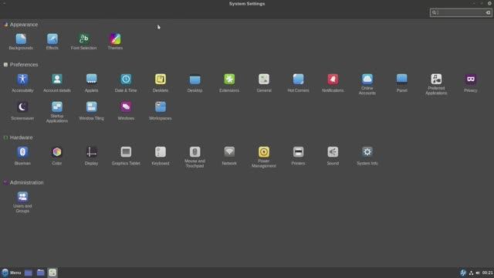Open Hot Corners settings

point(299,83)
